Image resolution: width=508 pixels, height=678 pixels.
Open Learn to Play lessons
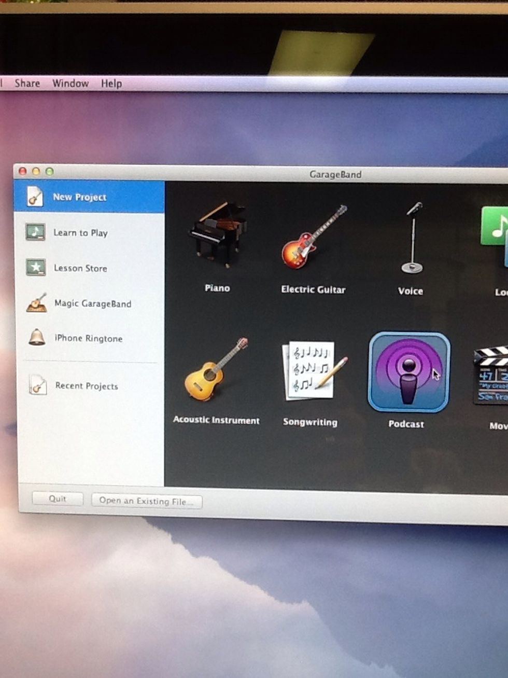click(x=80, y=233)
